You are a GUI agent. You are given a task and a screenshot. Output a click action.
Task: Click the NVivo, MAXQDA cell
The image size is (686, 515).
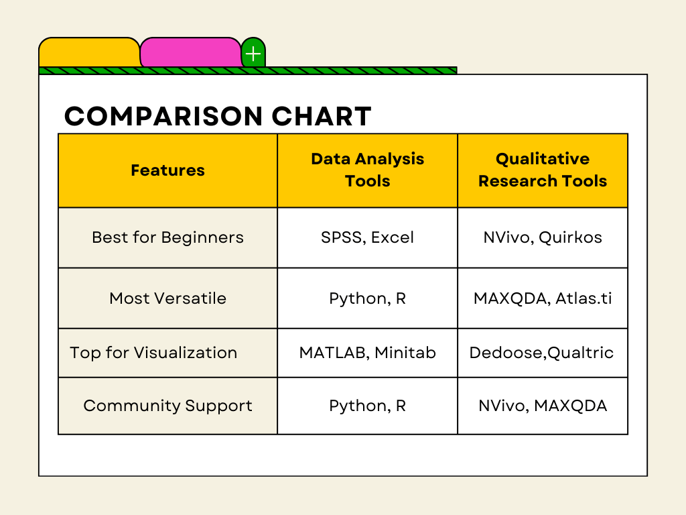click(x=543, y=406)
